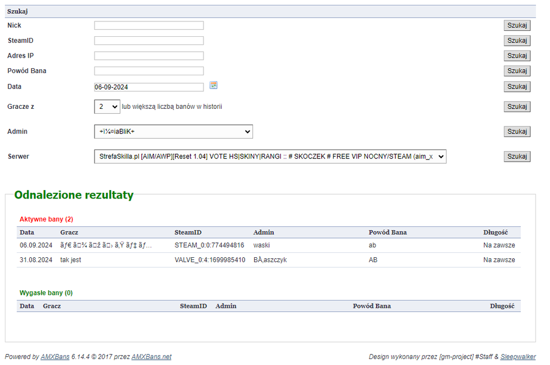Click the Data field with 06-09-2024

pos(148,87)
